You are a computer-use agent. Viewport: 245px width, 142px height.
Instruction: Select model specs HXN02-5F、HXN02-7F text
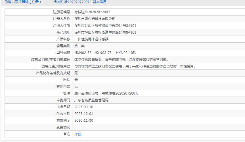point(106,53)
